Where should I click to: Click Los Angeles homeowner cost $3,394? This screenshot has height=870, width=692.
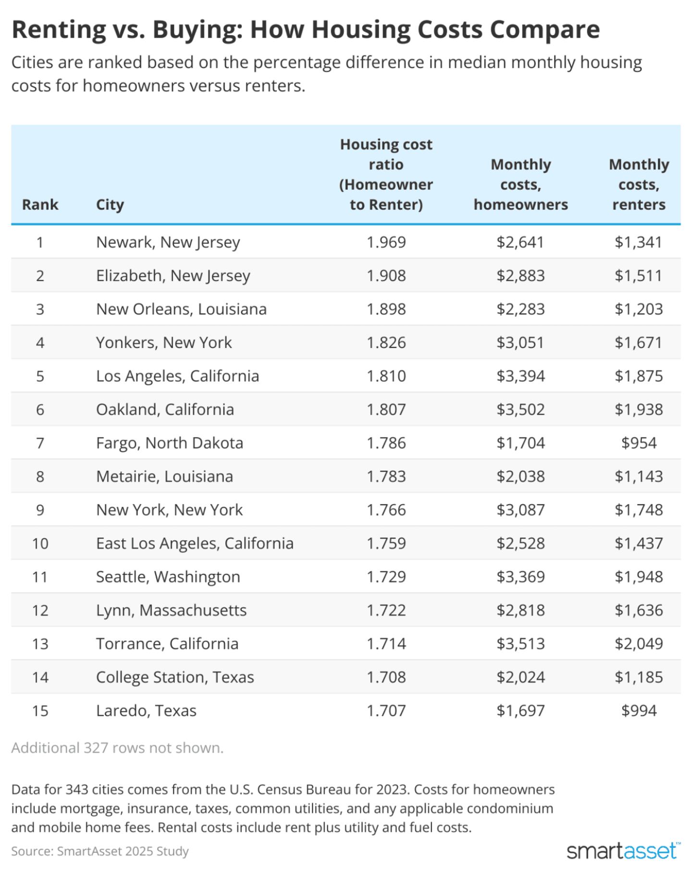point(520,376)
